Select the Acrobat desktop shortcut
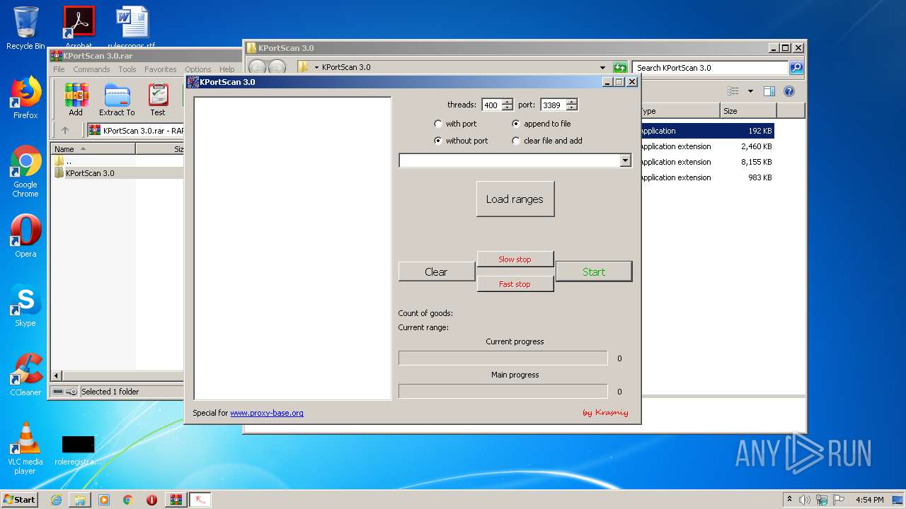This screenshot has height=509, width=906. 79,27
